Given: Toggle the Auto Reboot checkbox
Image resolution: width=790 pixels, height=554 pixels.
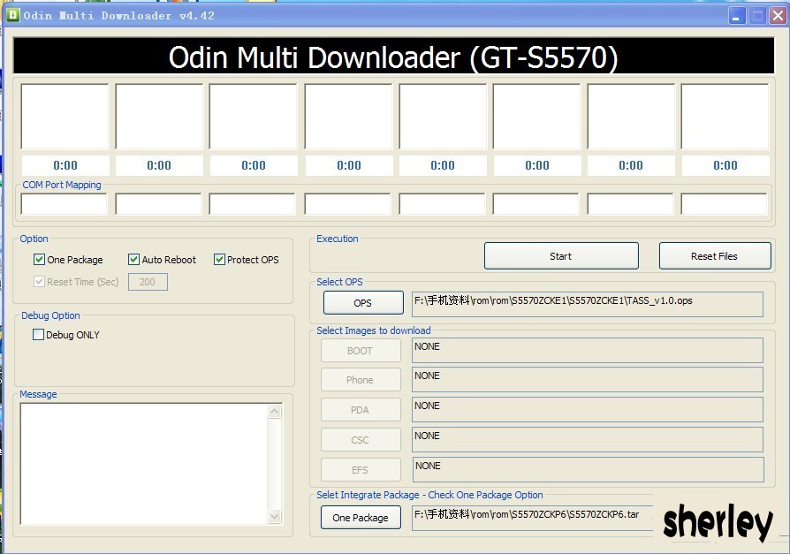Looking at the screenshot, I should 134,260.
